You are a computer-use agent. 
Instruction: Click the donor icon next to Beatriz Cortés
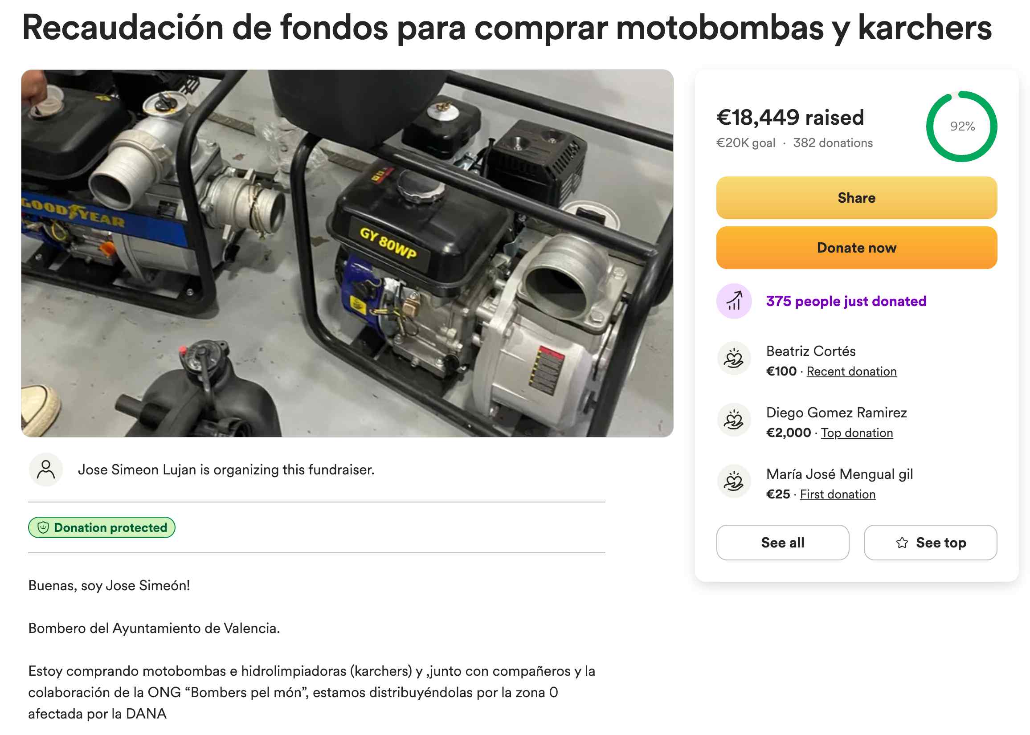point(734,358)
